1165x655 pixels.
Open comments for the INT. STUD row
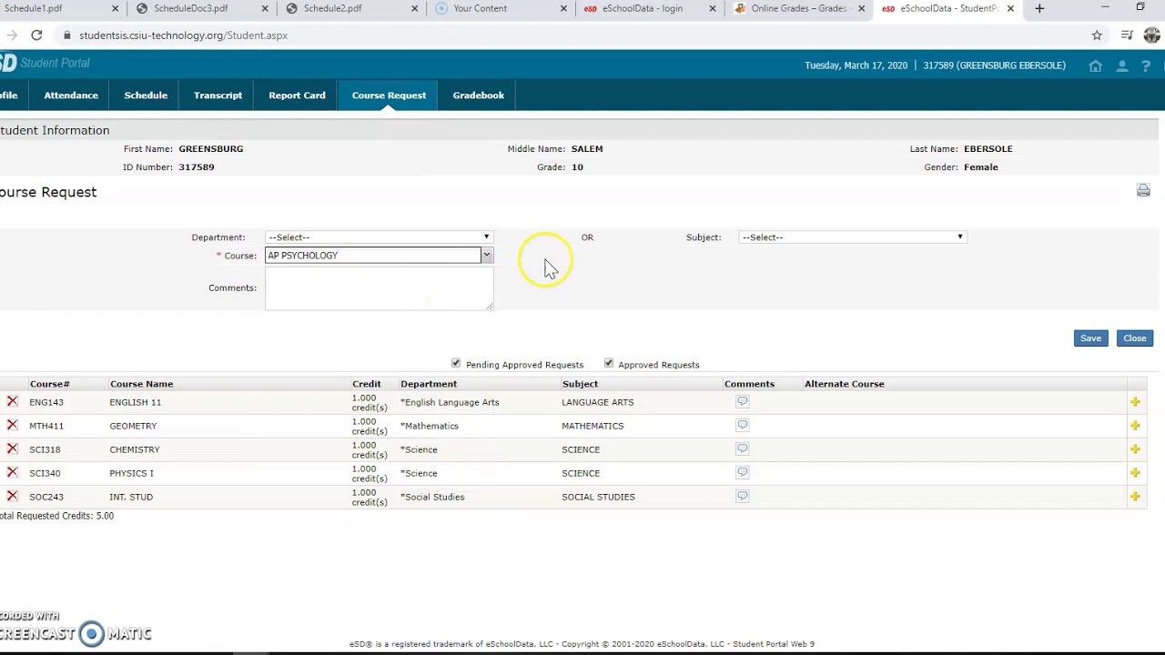coord(743,496)
